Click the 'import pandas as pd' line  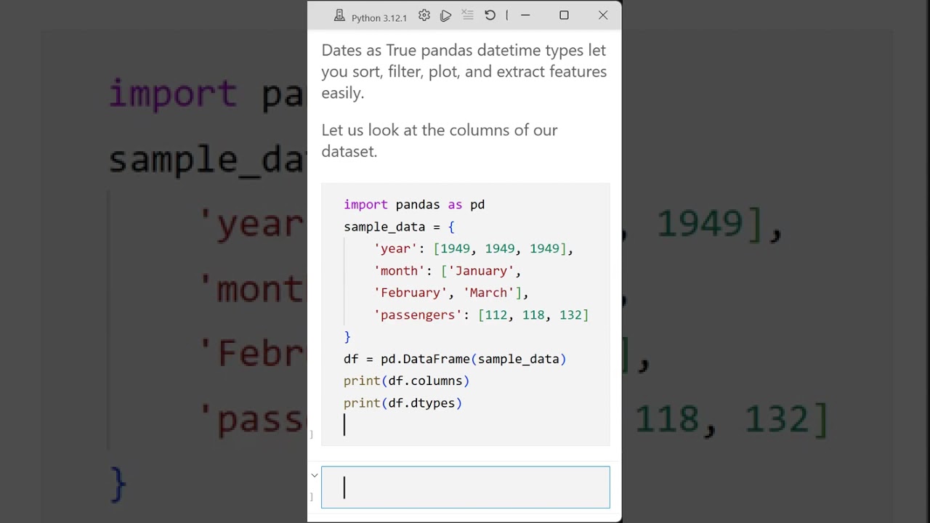(x=414, y=205)
